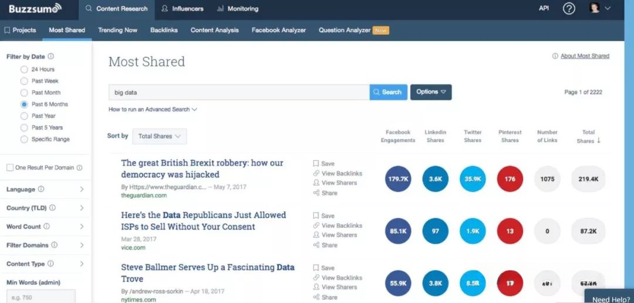View Sharers of Steve Ballmer article
This screenshot has height=303, width=634.
tap(335, 287)
